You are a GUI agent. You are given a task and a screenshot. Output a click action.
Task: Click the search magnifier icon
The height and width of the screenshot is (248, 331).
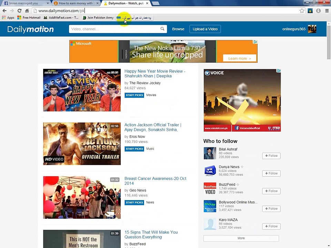162,29
